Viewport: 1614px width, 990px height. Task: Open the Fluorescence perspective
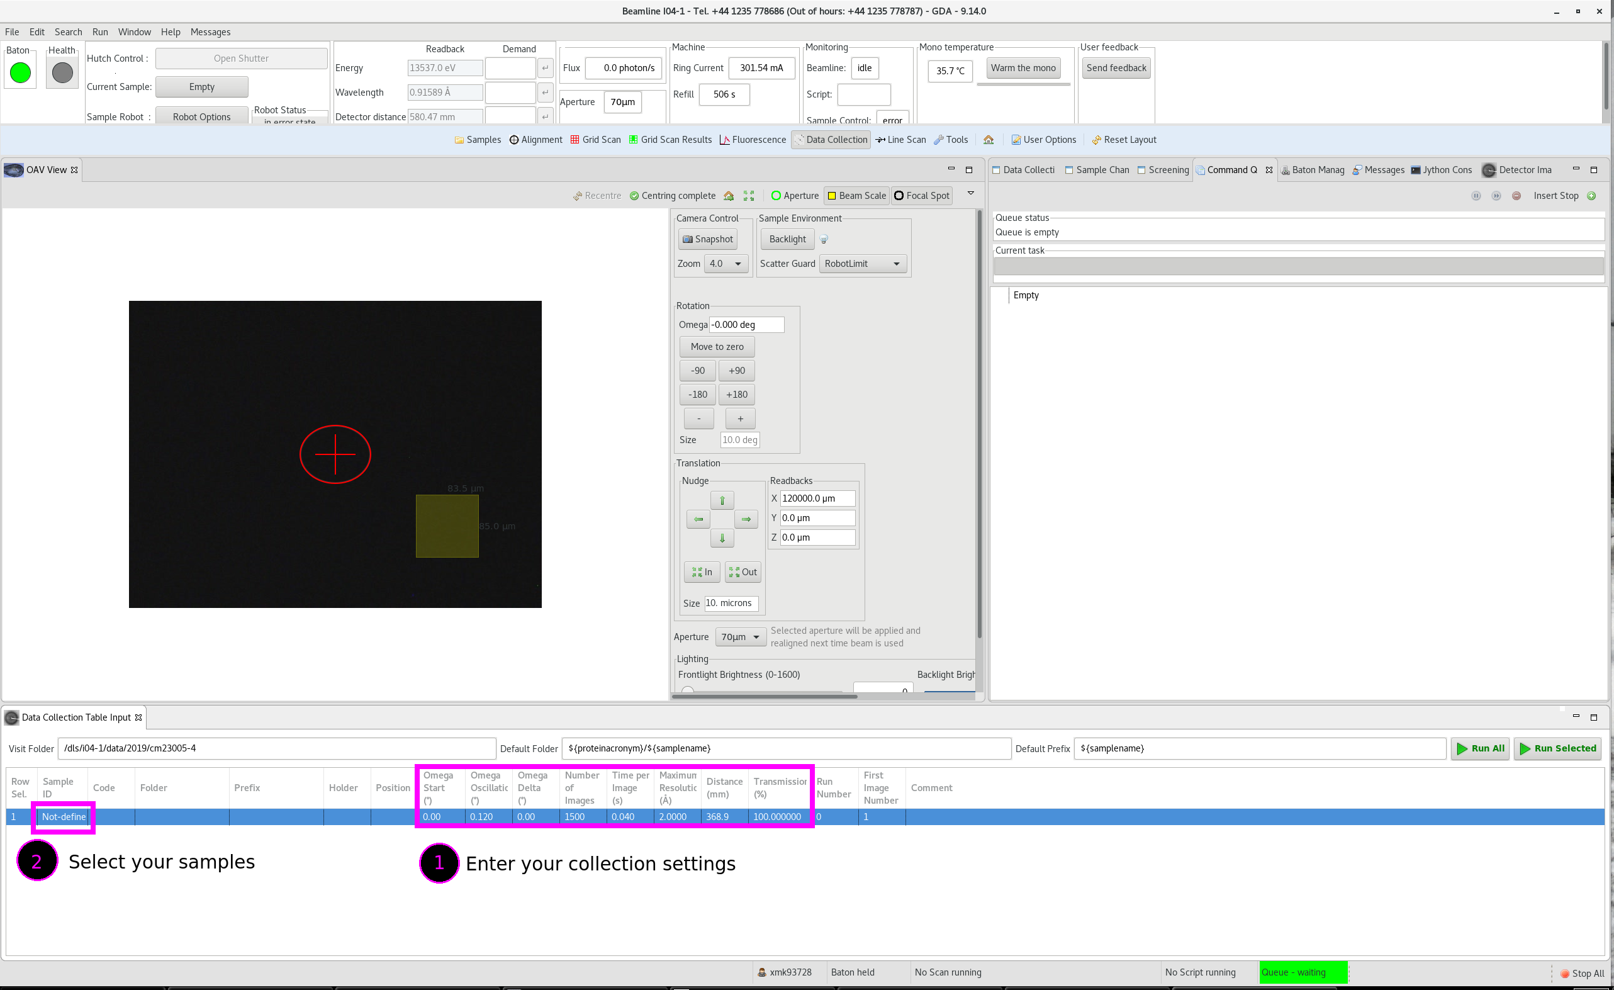pos(752,140)
